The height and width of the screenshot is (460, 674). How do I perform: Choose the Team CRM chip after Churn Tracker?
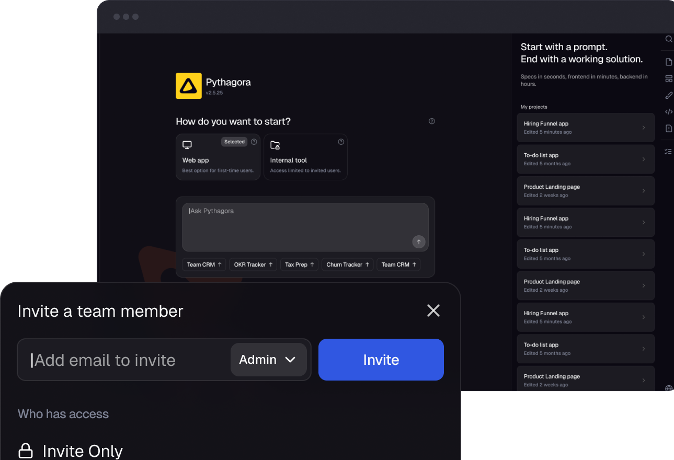click(398, 264)
